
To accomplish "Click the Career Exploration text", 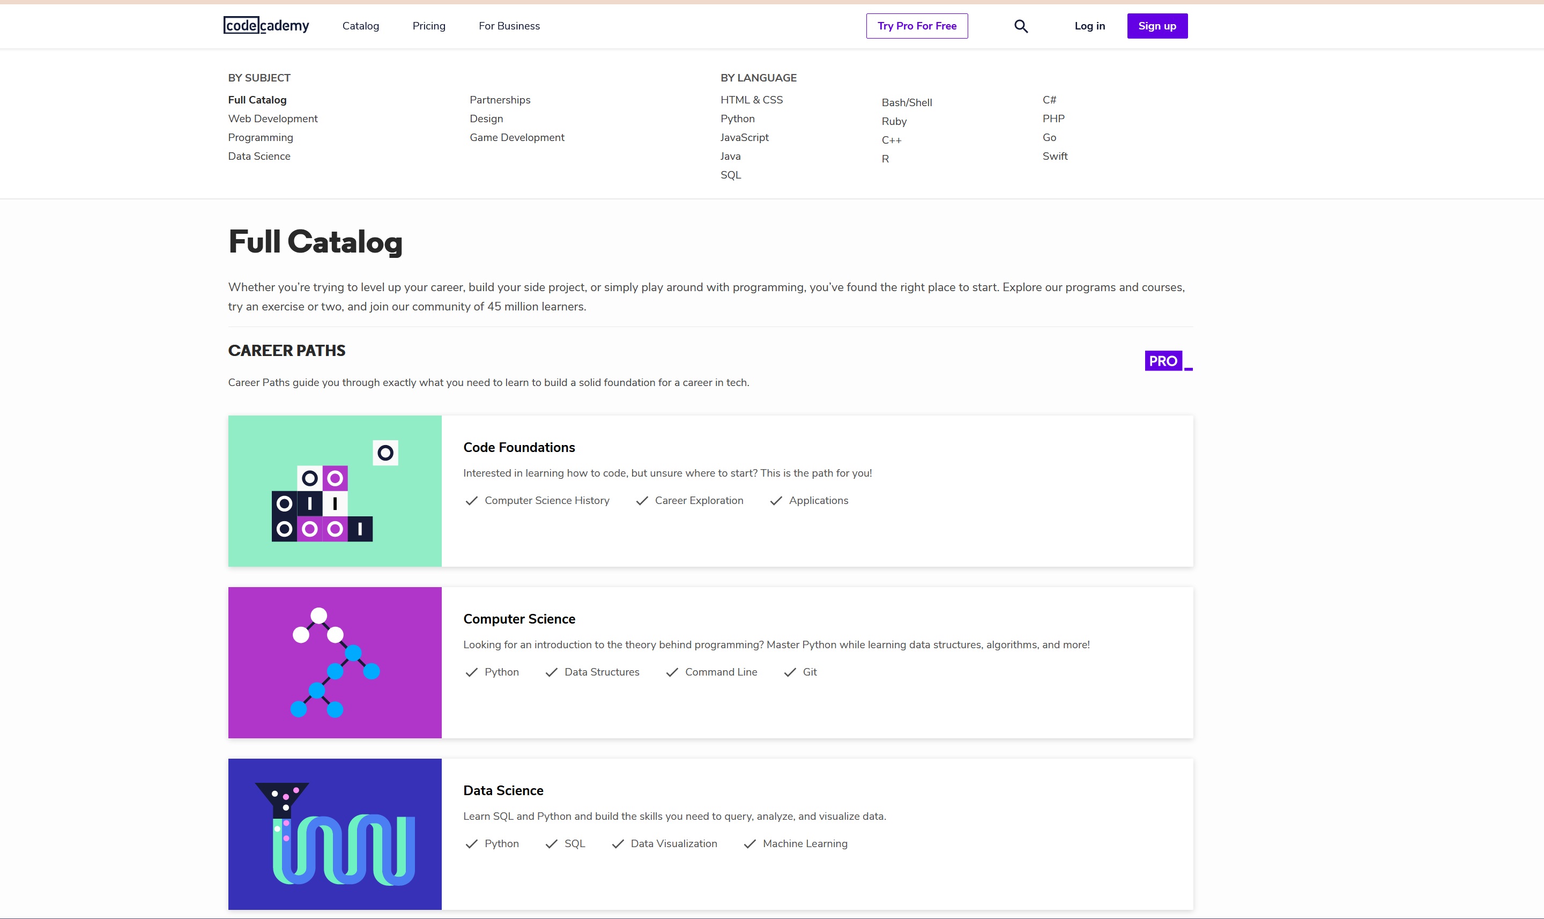I will (x=699, y=500).
